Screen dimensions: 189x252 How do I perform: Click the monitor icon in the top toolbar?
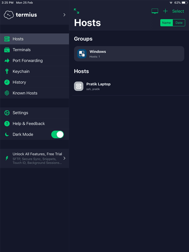[155, 11]
